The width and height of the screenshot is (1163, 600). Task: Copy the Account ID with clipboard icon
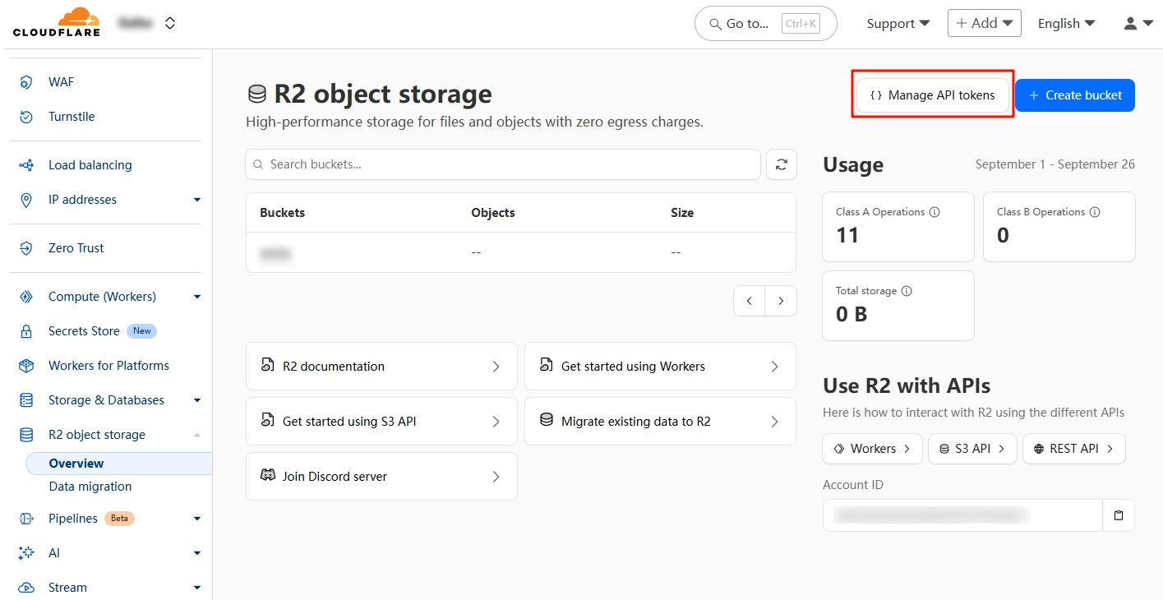click(1118, 515)
